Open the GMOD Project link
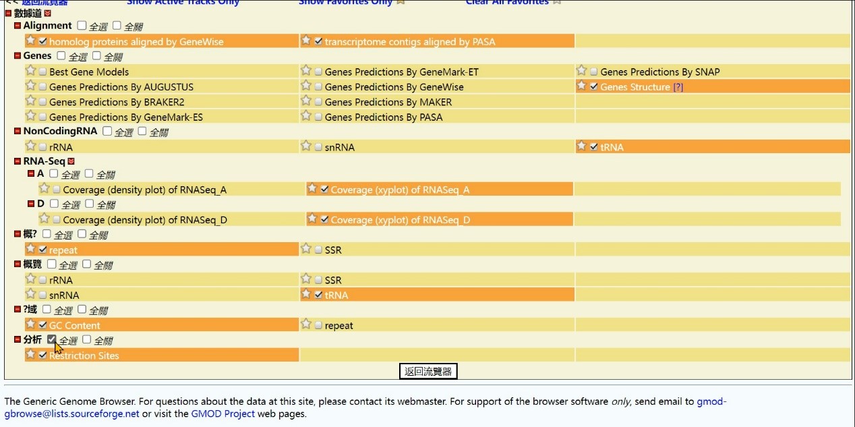Viewport: 855px width, 427px height. [222, 414]
